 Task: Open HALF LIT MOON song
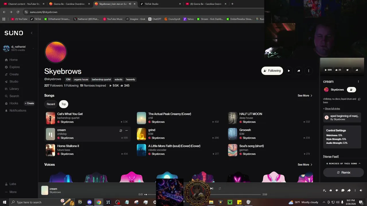[251, 114]
